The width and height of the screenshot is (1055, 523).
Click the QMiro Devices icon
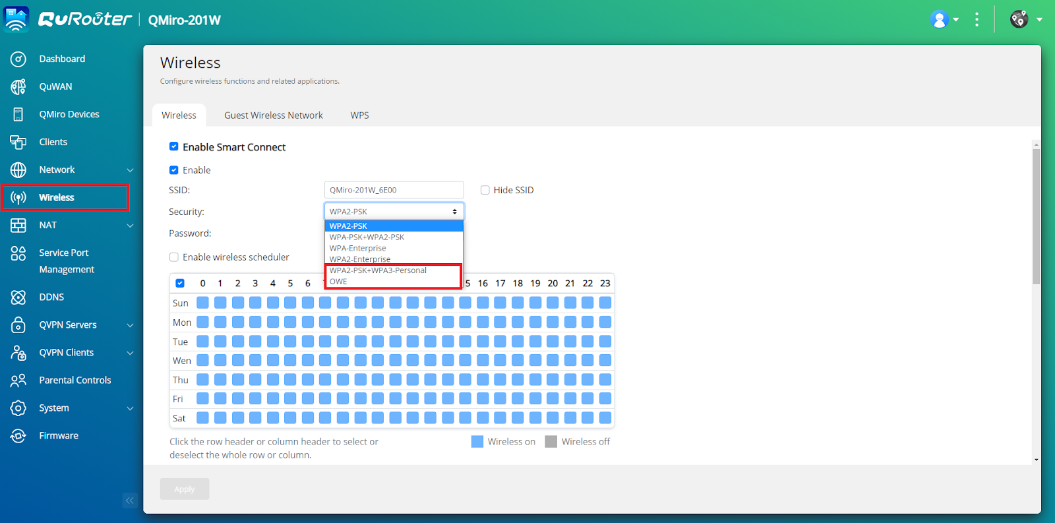click(18, 115)
